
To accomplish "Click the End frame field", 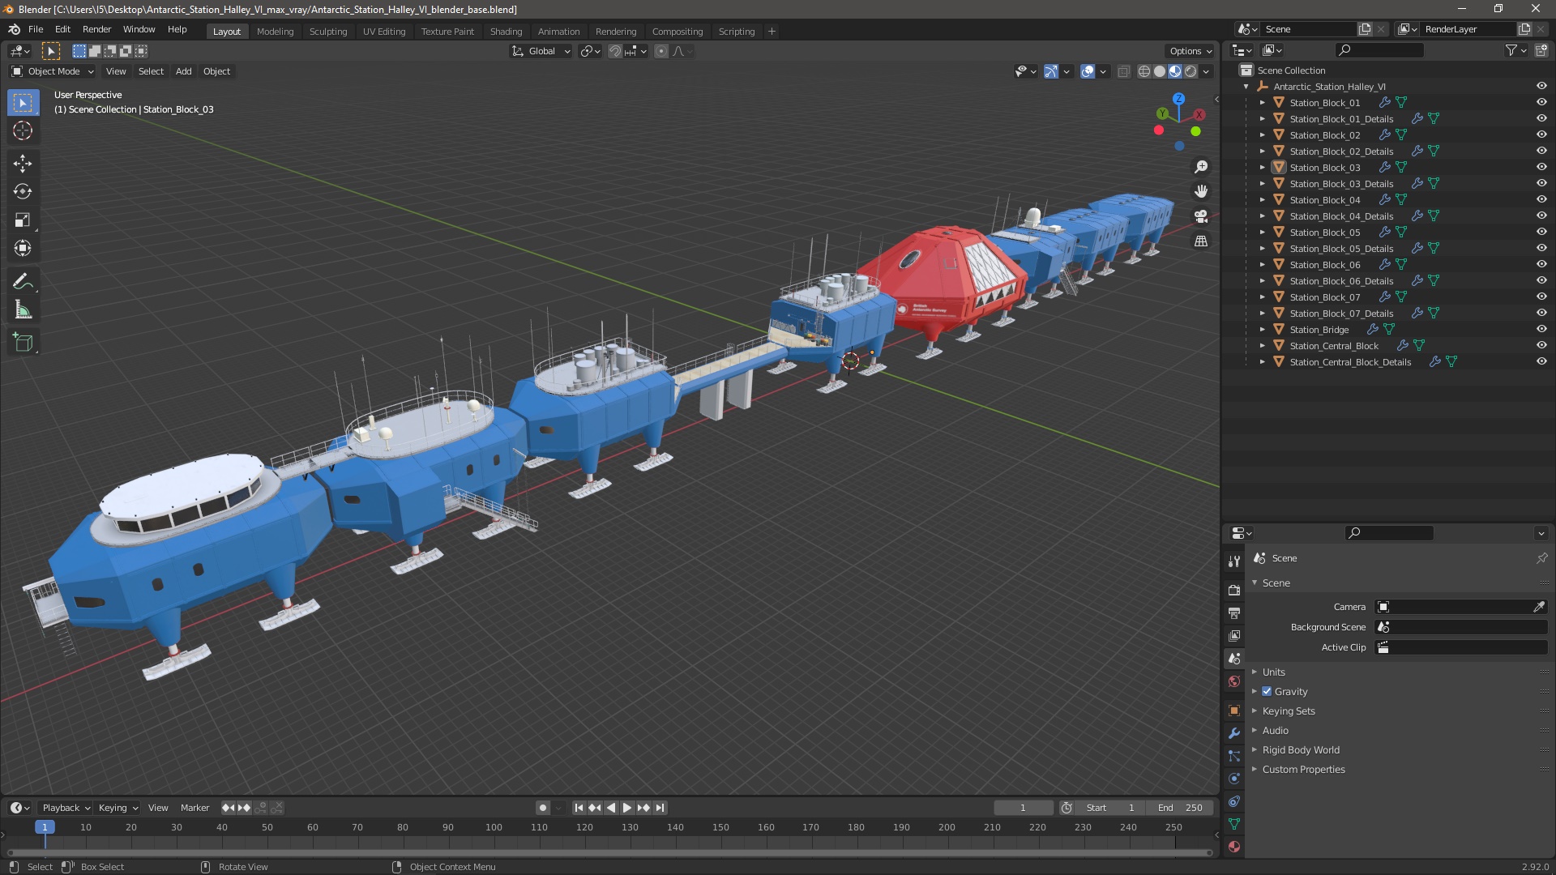I will coord(1180,808).
